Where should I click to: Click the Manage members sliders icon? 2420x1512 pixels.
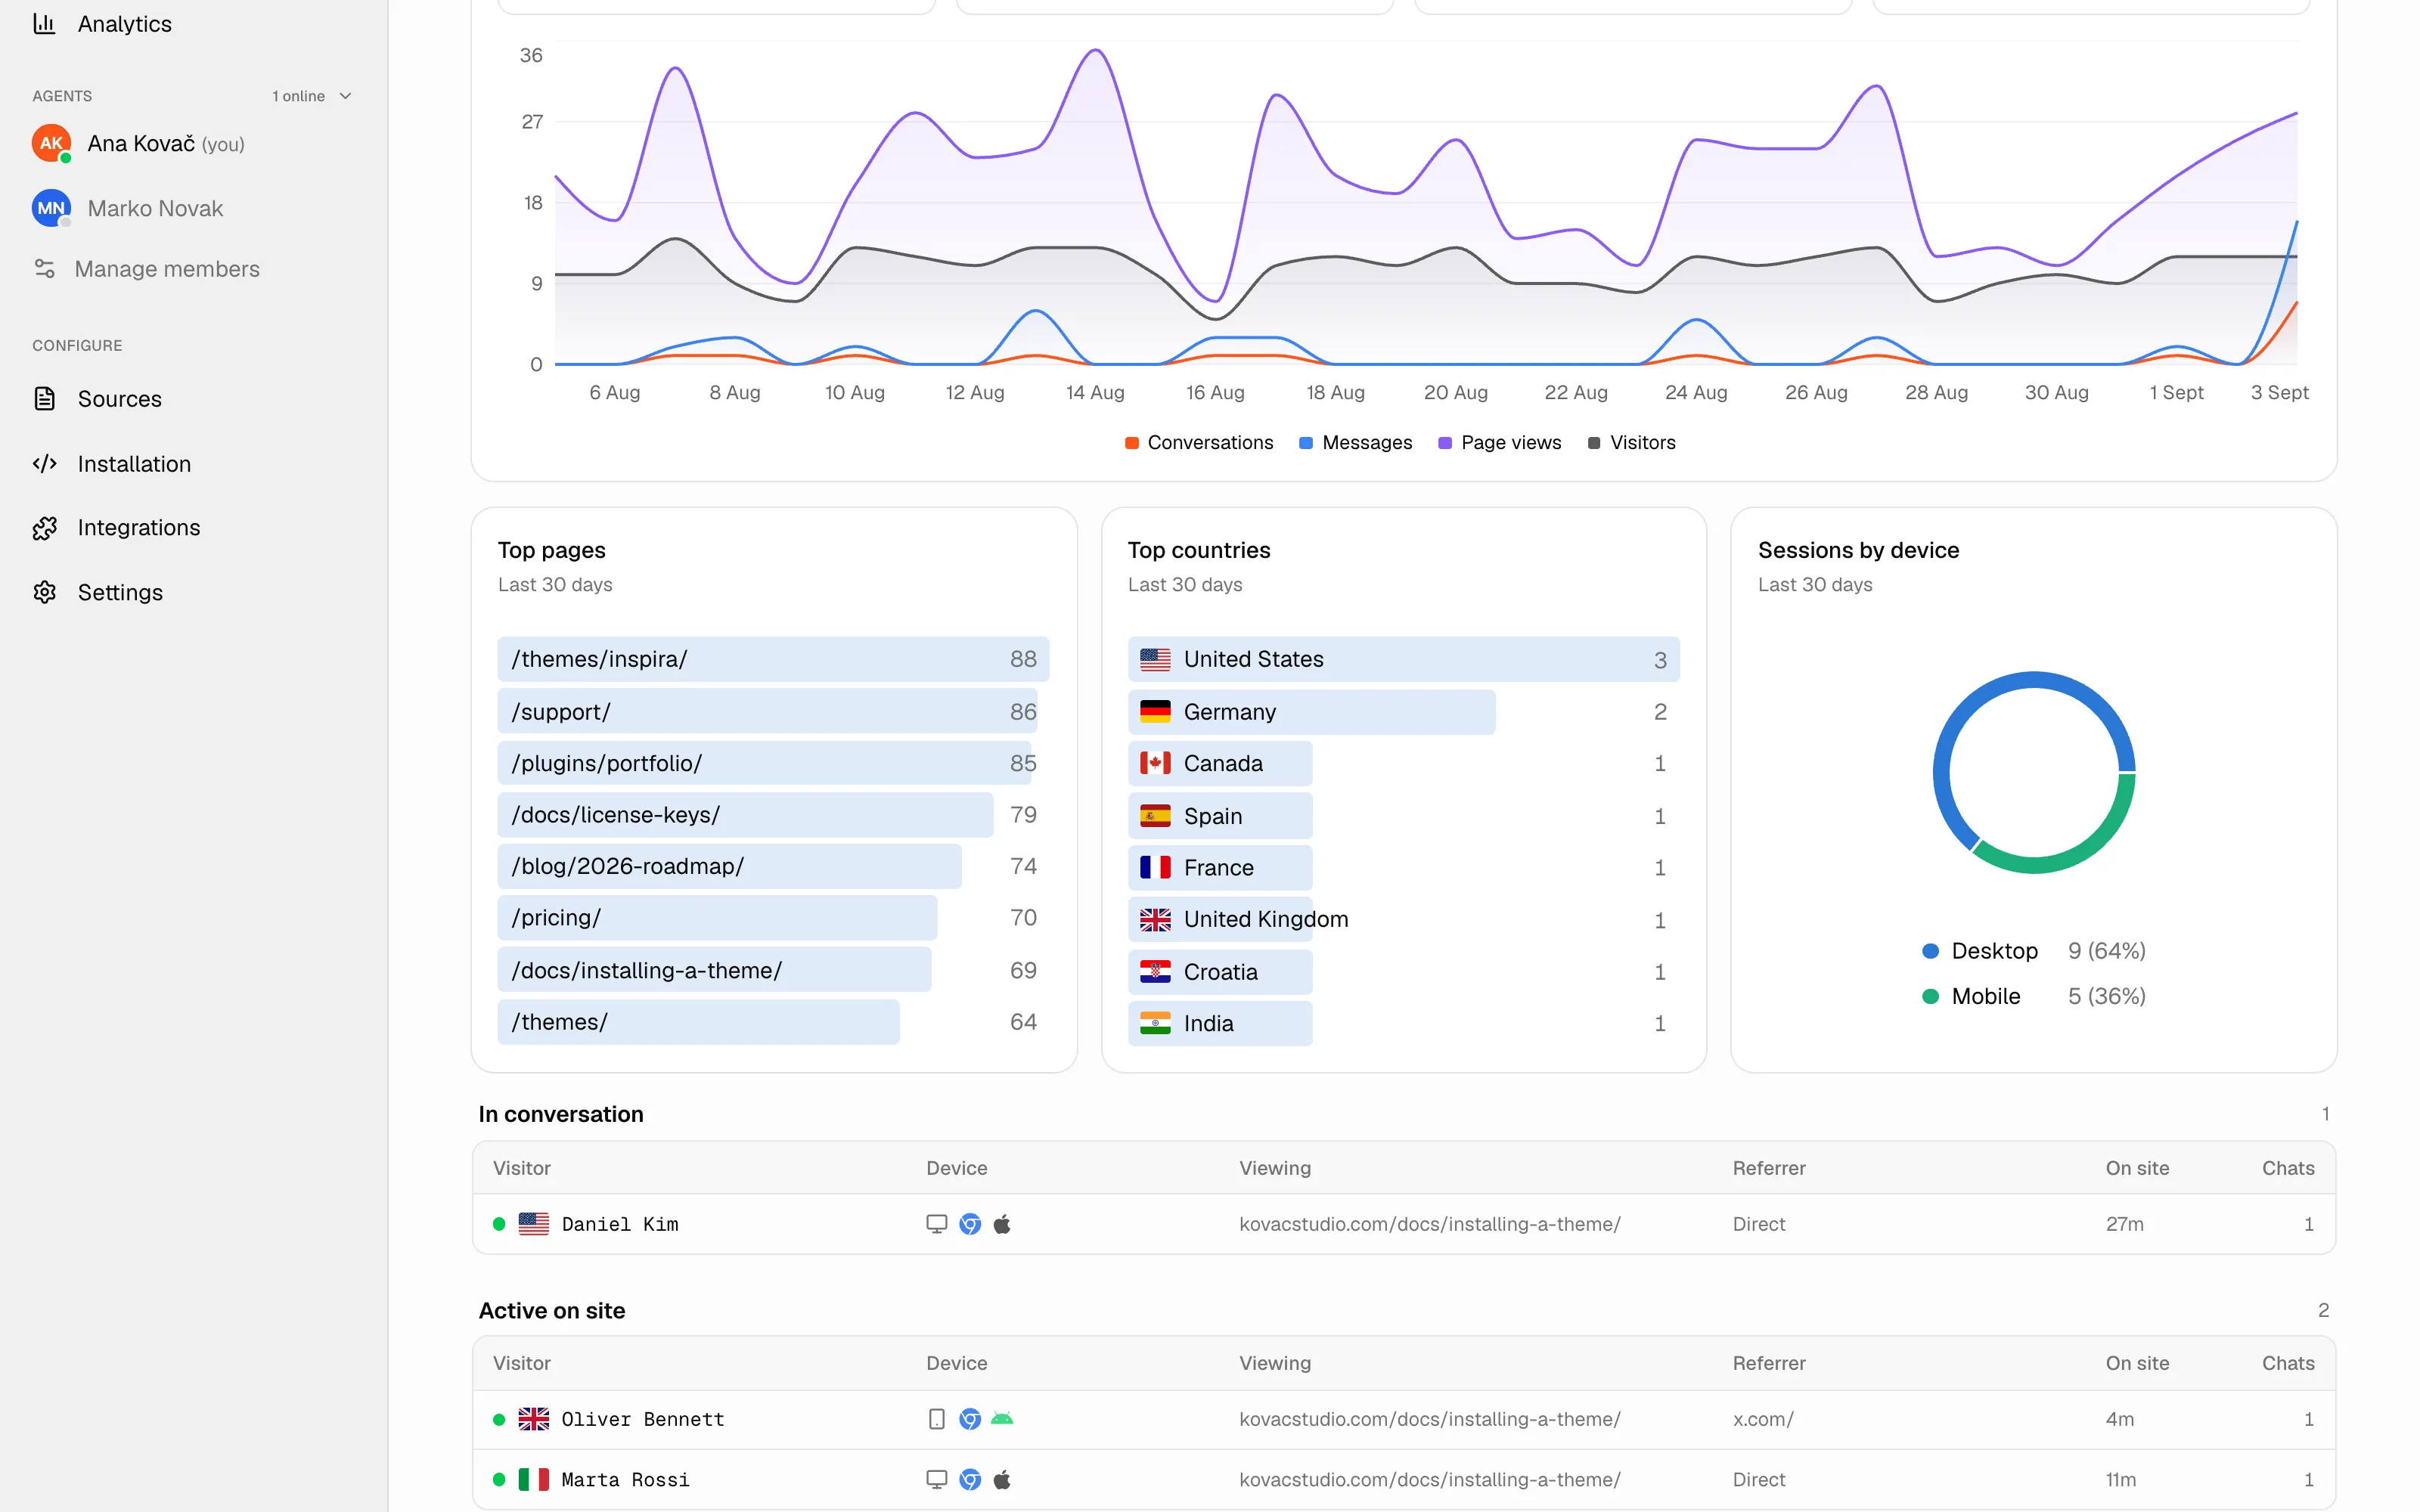pos(44,269)
